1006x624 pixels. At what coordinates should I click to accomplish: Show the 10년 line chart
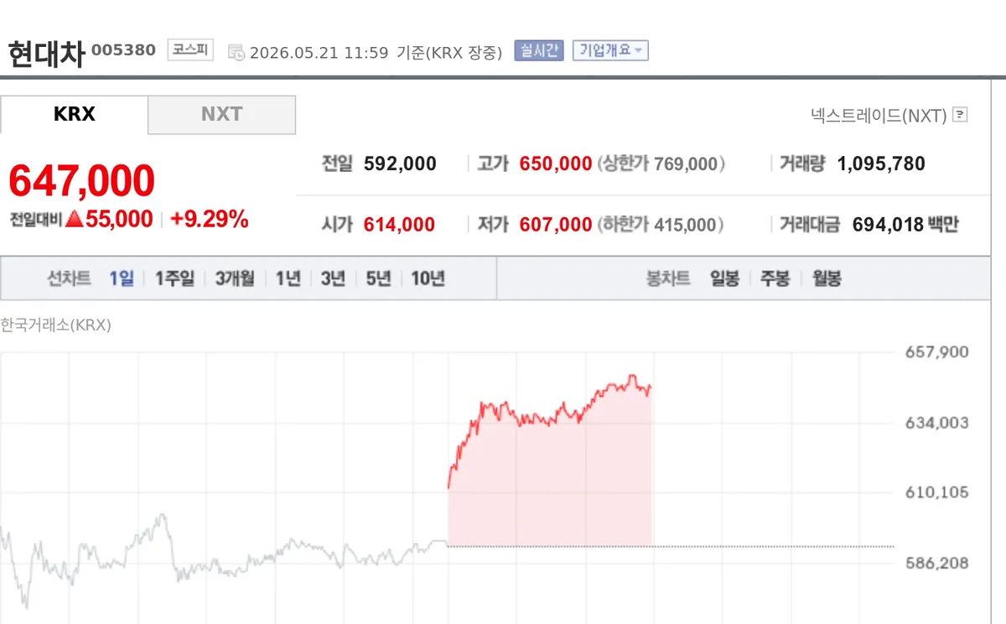pos(428,278)
